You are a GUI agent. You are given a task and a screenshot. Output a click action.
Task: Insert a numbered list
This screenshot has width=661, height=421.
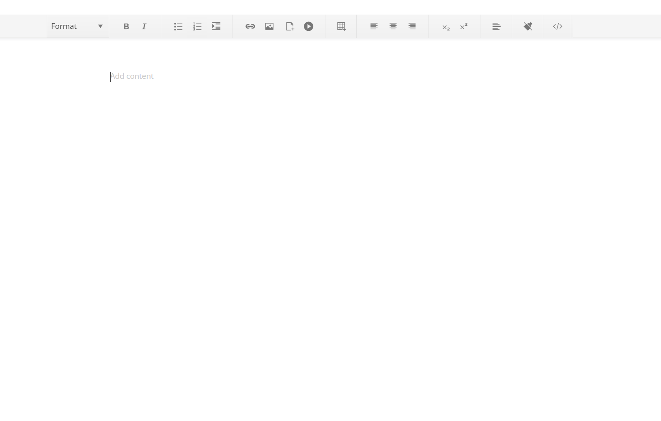197,26
